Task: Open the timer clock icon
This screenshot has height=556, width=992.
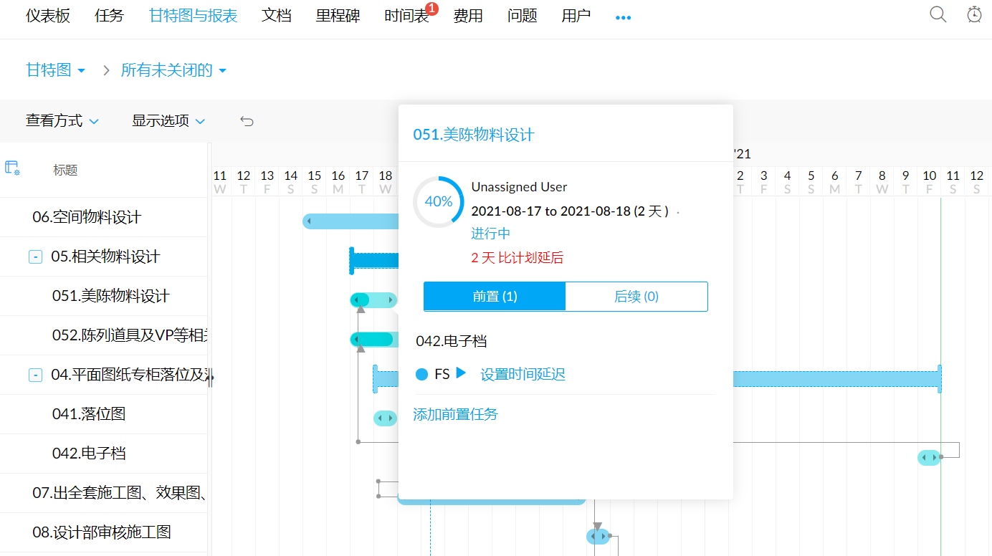Action: pos(974,14)
